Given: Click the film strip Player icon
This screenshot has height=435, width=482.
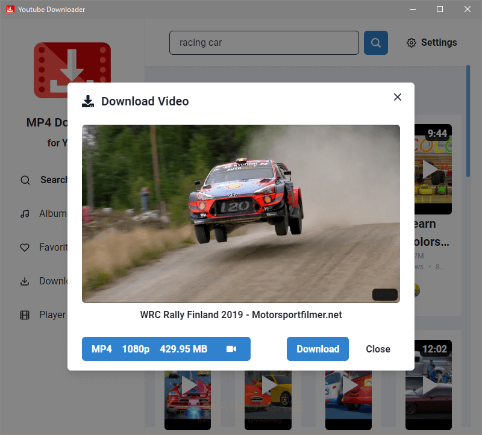Looking at the screenshot, I should (x=25, y=315).
